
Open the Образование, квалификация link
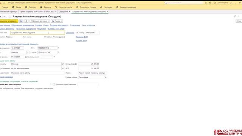23,25
